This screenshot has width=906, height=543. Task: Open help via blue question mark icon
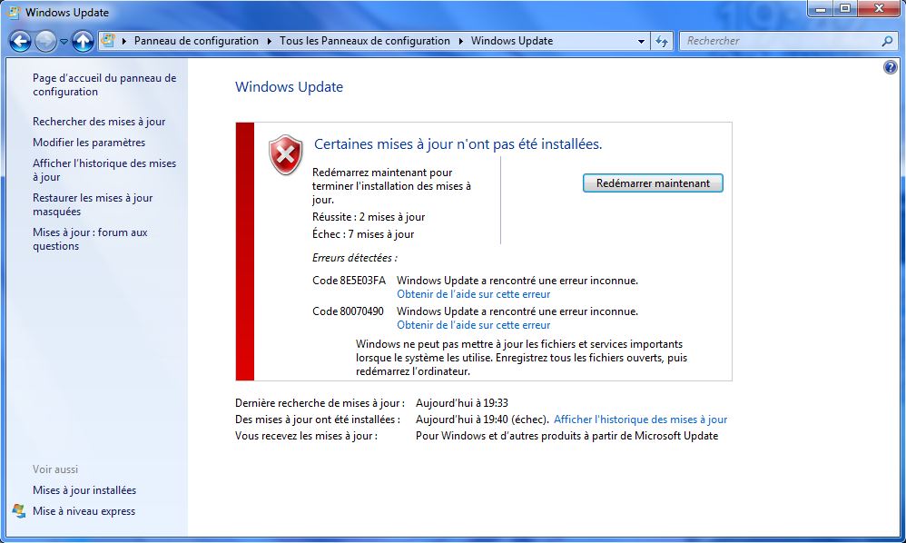tap(891, 67)
